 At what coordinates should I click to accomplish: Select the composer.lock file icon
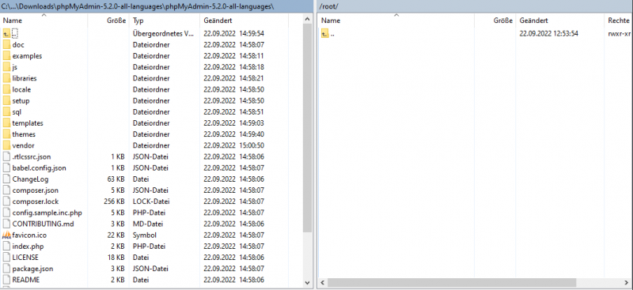(x=6, y=201)
